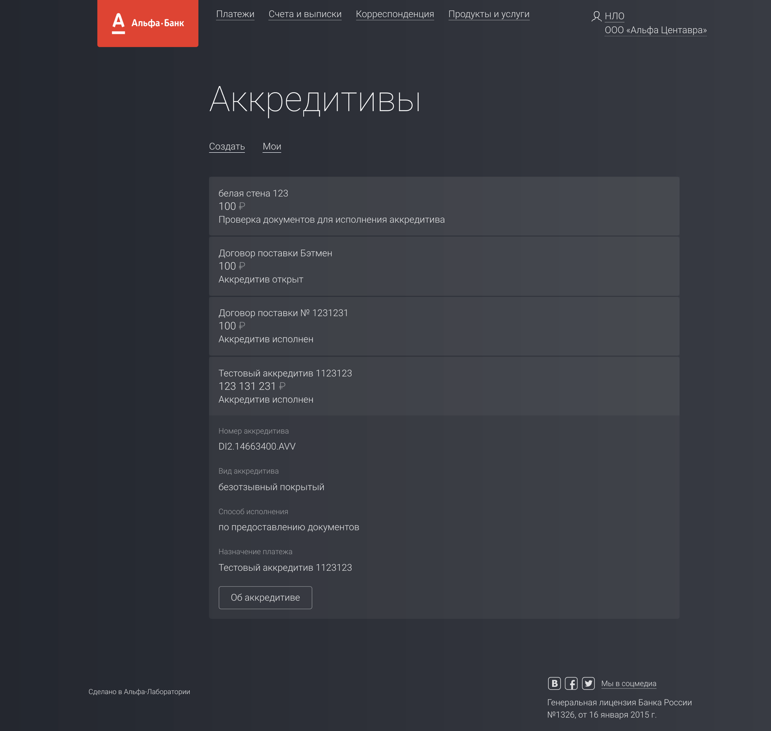The width and height of the screenshot is (771, 731).
Task: Click the Способ исполнения label
Action: (x=253, y=512)
